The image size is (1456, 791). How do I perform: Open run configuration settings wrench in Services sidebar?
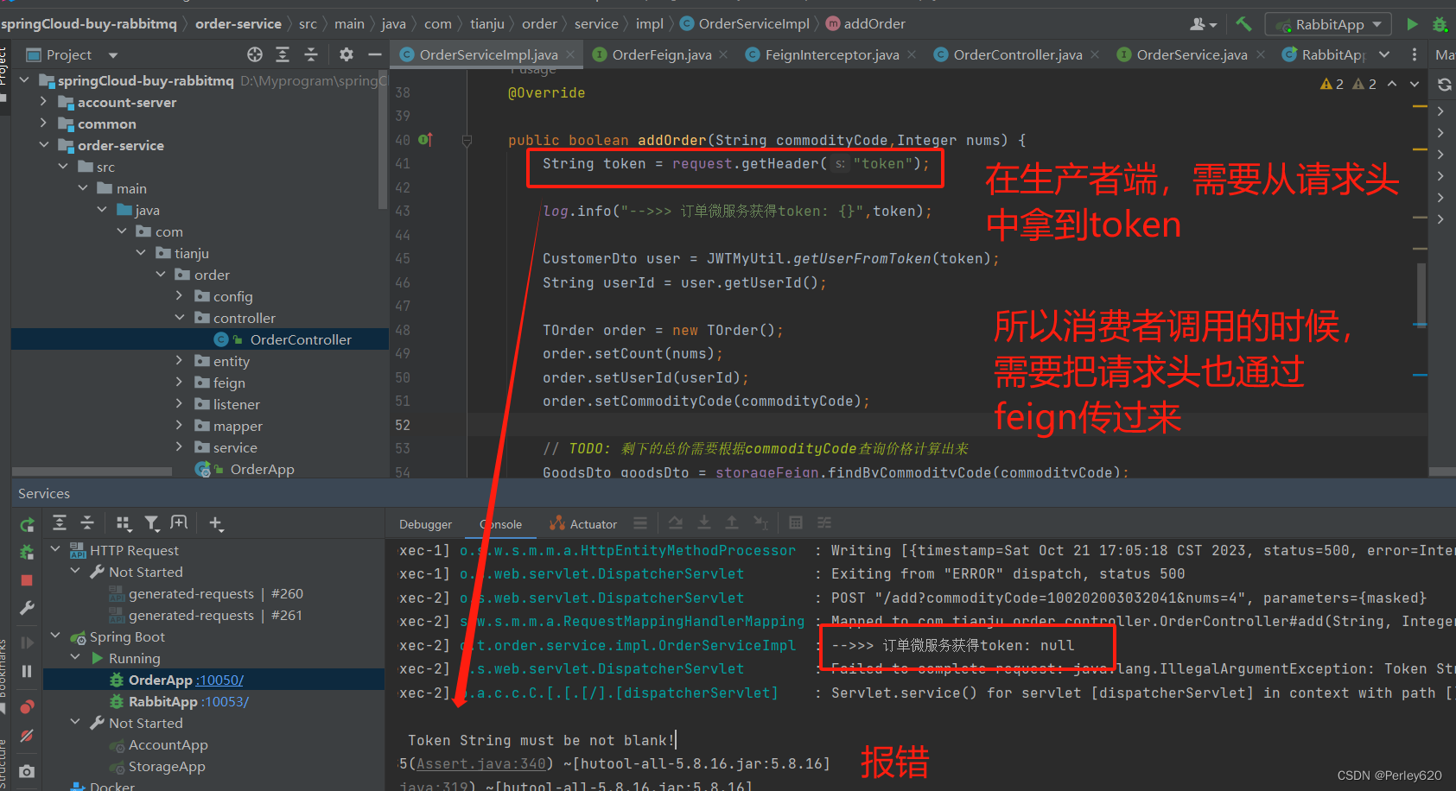click(27, 608)
